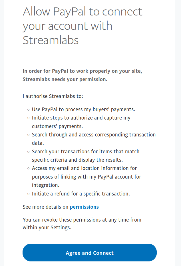Select the bullet about processing buyers' payments
This screenshot has width=181, height=266.
click(x=84, y=109)
